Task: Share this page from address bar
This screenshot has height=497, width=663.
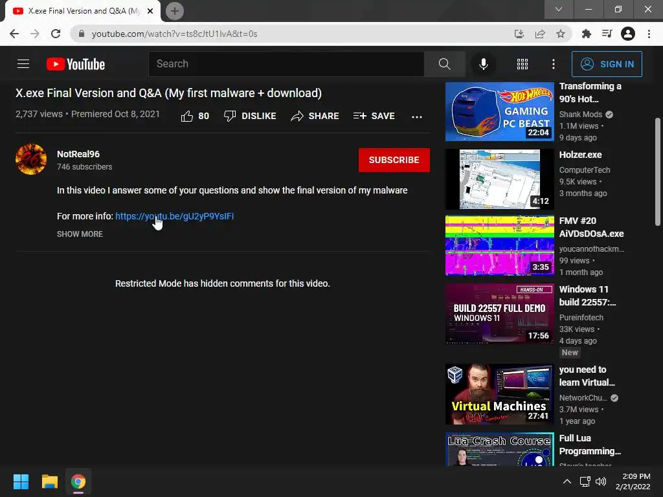Action: point(540,34)
